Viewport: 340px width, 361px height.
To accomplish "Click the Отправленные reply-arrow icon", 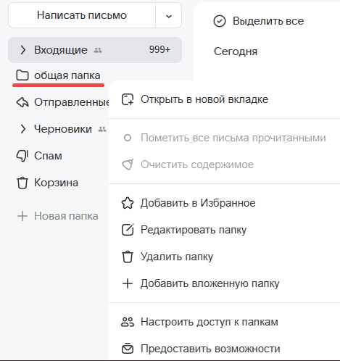I will [22, 102].
